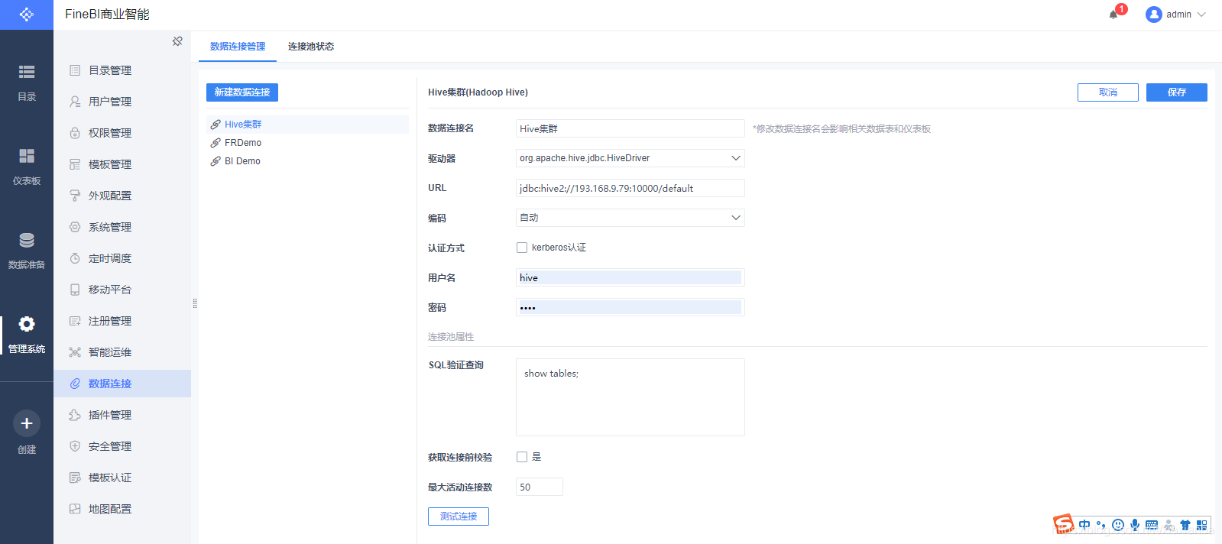Click the panel splitter handle

pyautogui.click(x=195, y=303)
